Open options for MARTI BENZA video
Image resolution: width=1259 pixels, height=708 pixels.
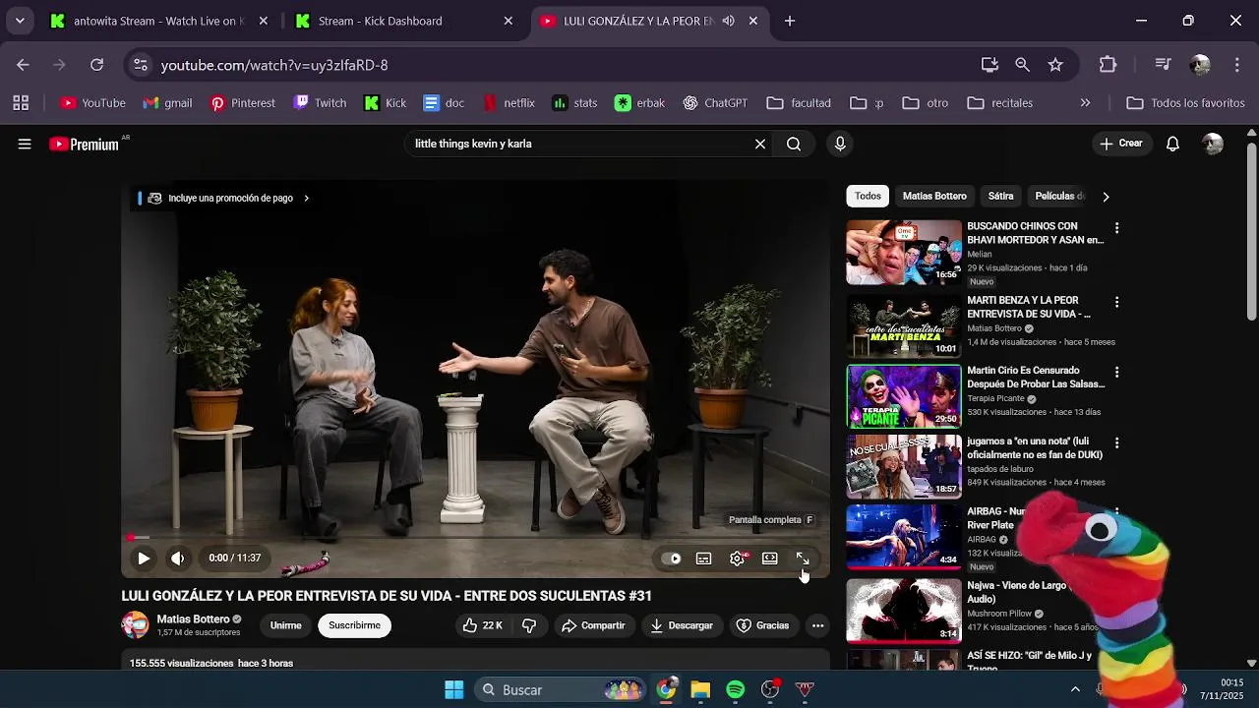(x=1116, y=302)
